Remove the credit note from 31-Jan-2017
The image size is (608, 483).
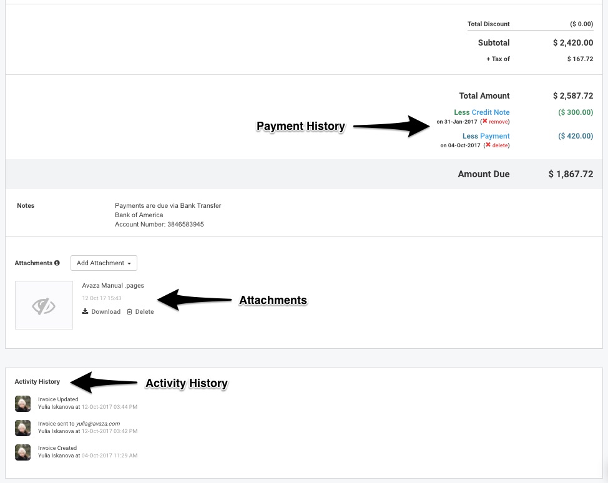(499, 122)
